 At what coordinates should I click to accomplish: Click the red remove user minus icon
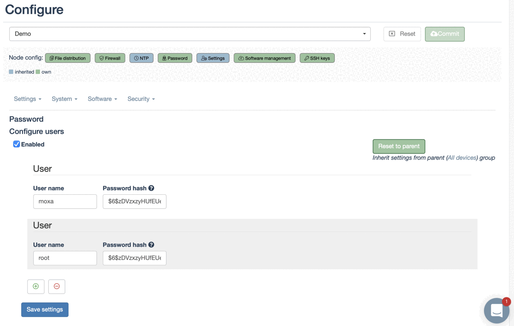[x=57, y=286]
